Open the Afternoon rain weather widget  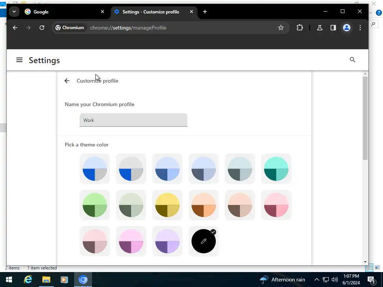point(282,280)
